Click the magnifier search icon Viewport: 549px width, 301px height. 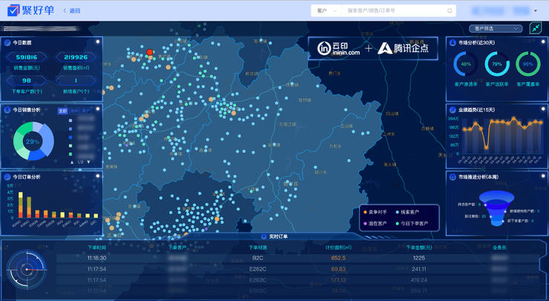point(450,11)
